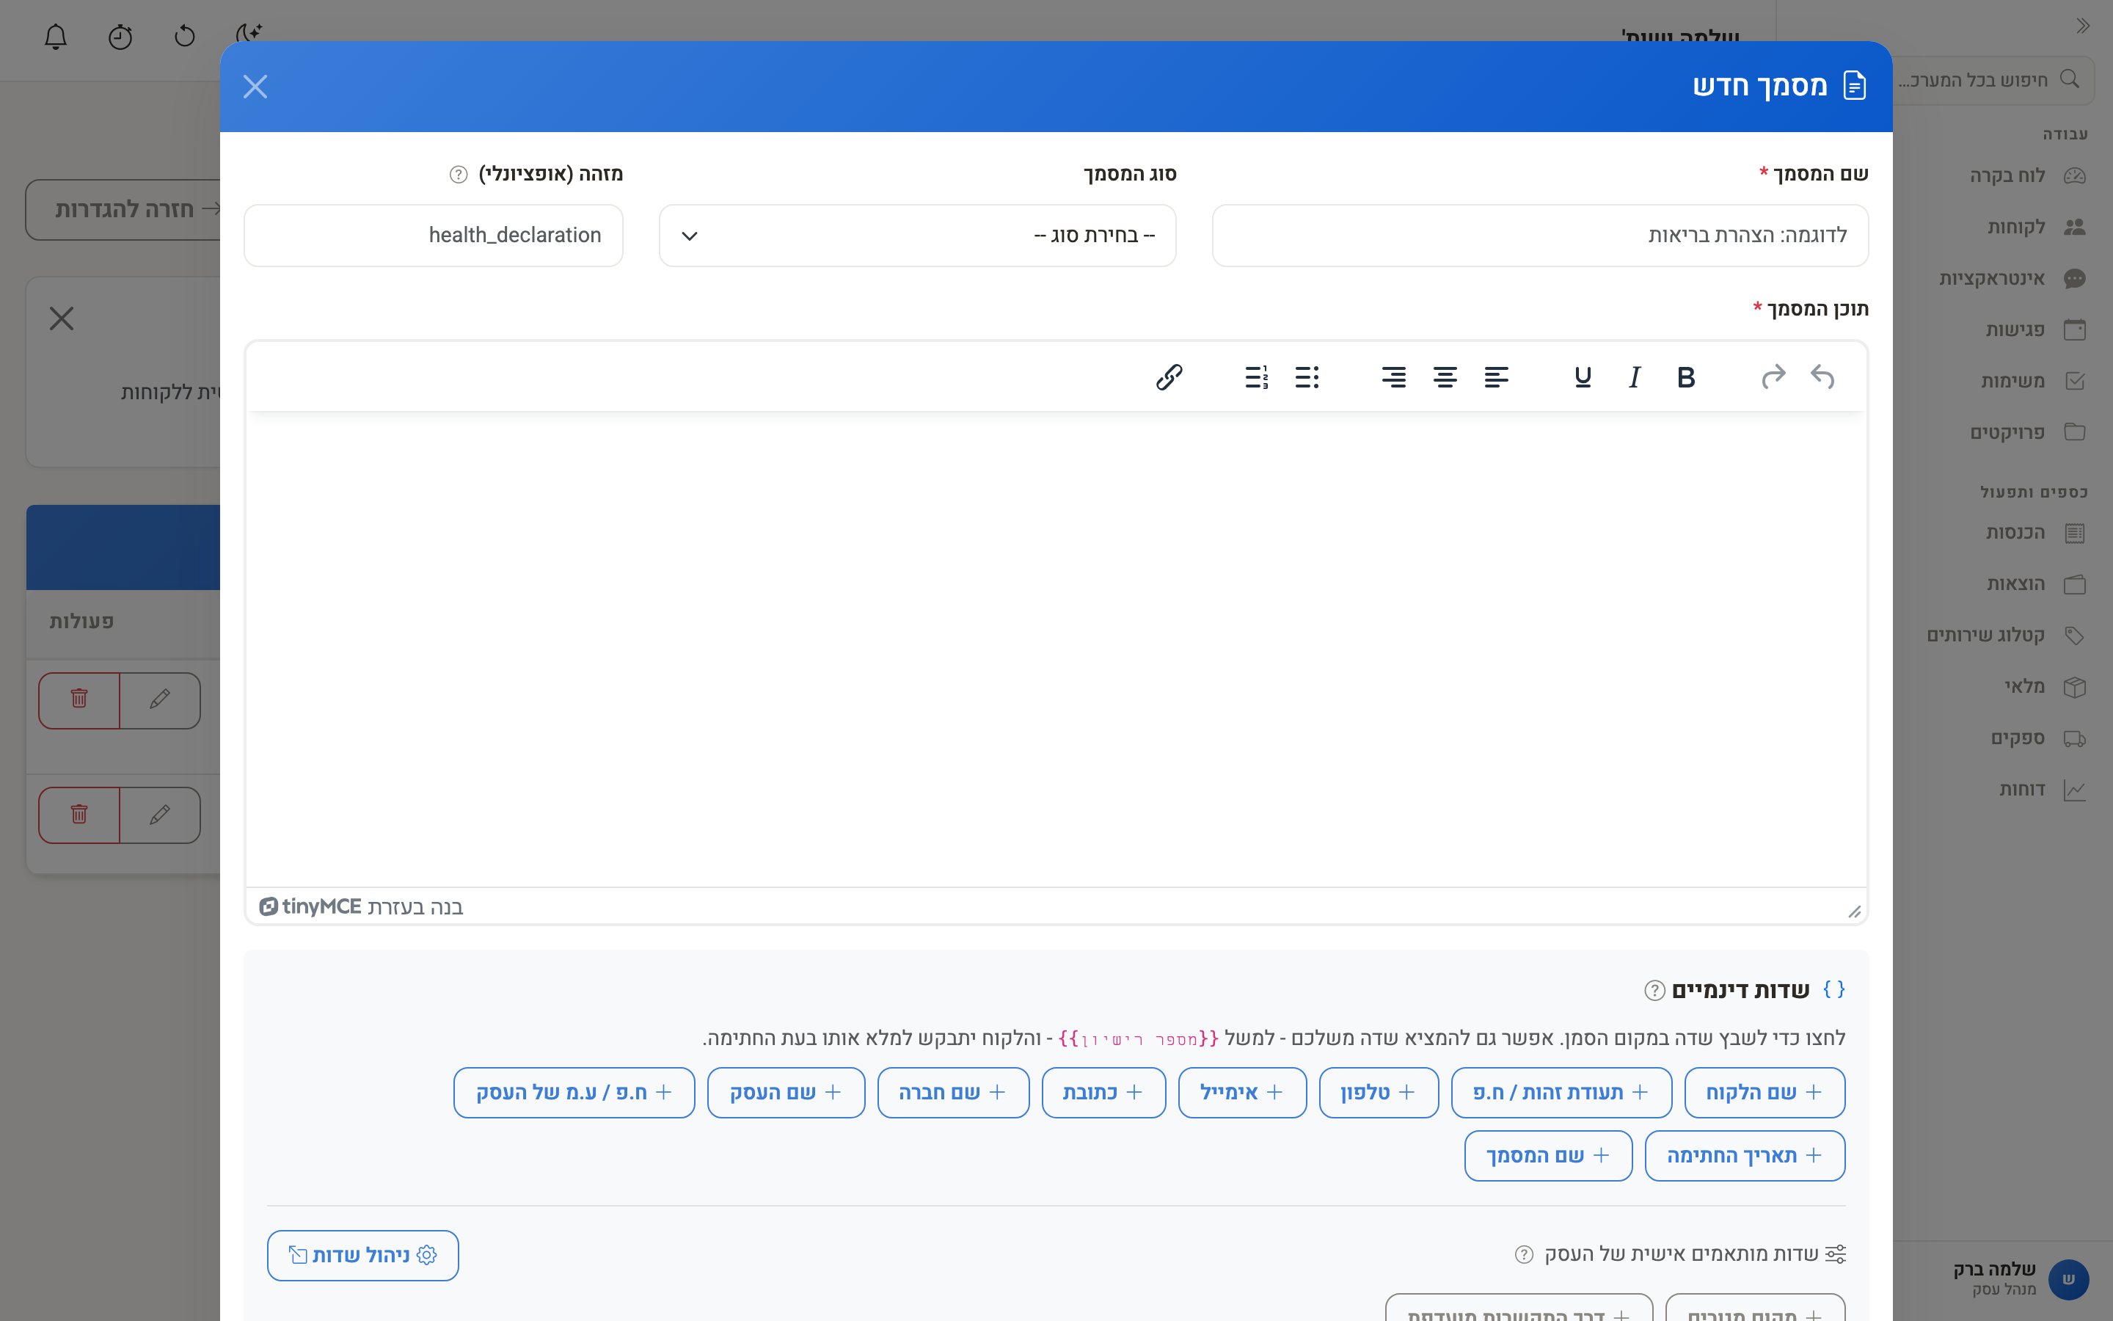Insert a numbered list

point(1255,376)
